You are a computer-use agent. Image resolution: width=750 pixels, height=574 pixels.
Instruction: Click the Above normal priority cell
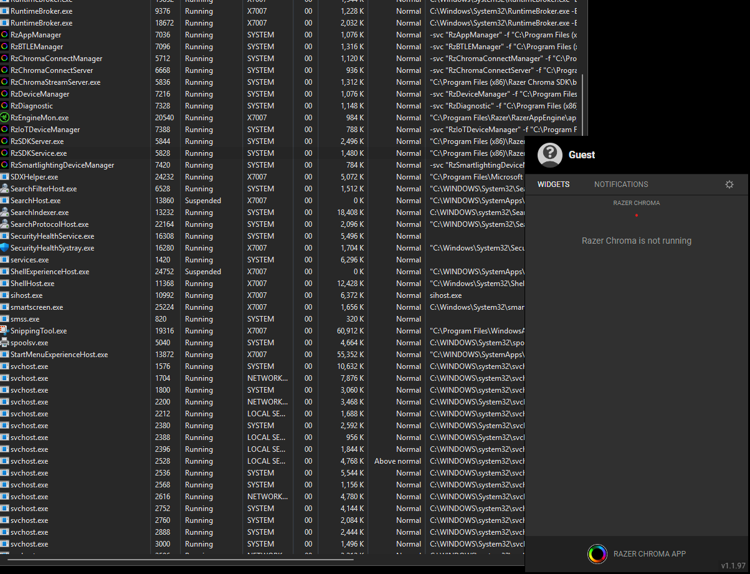click(397, 461)
